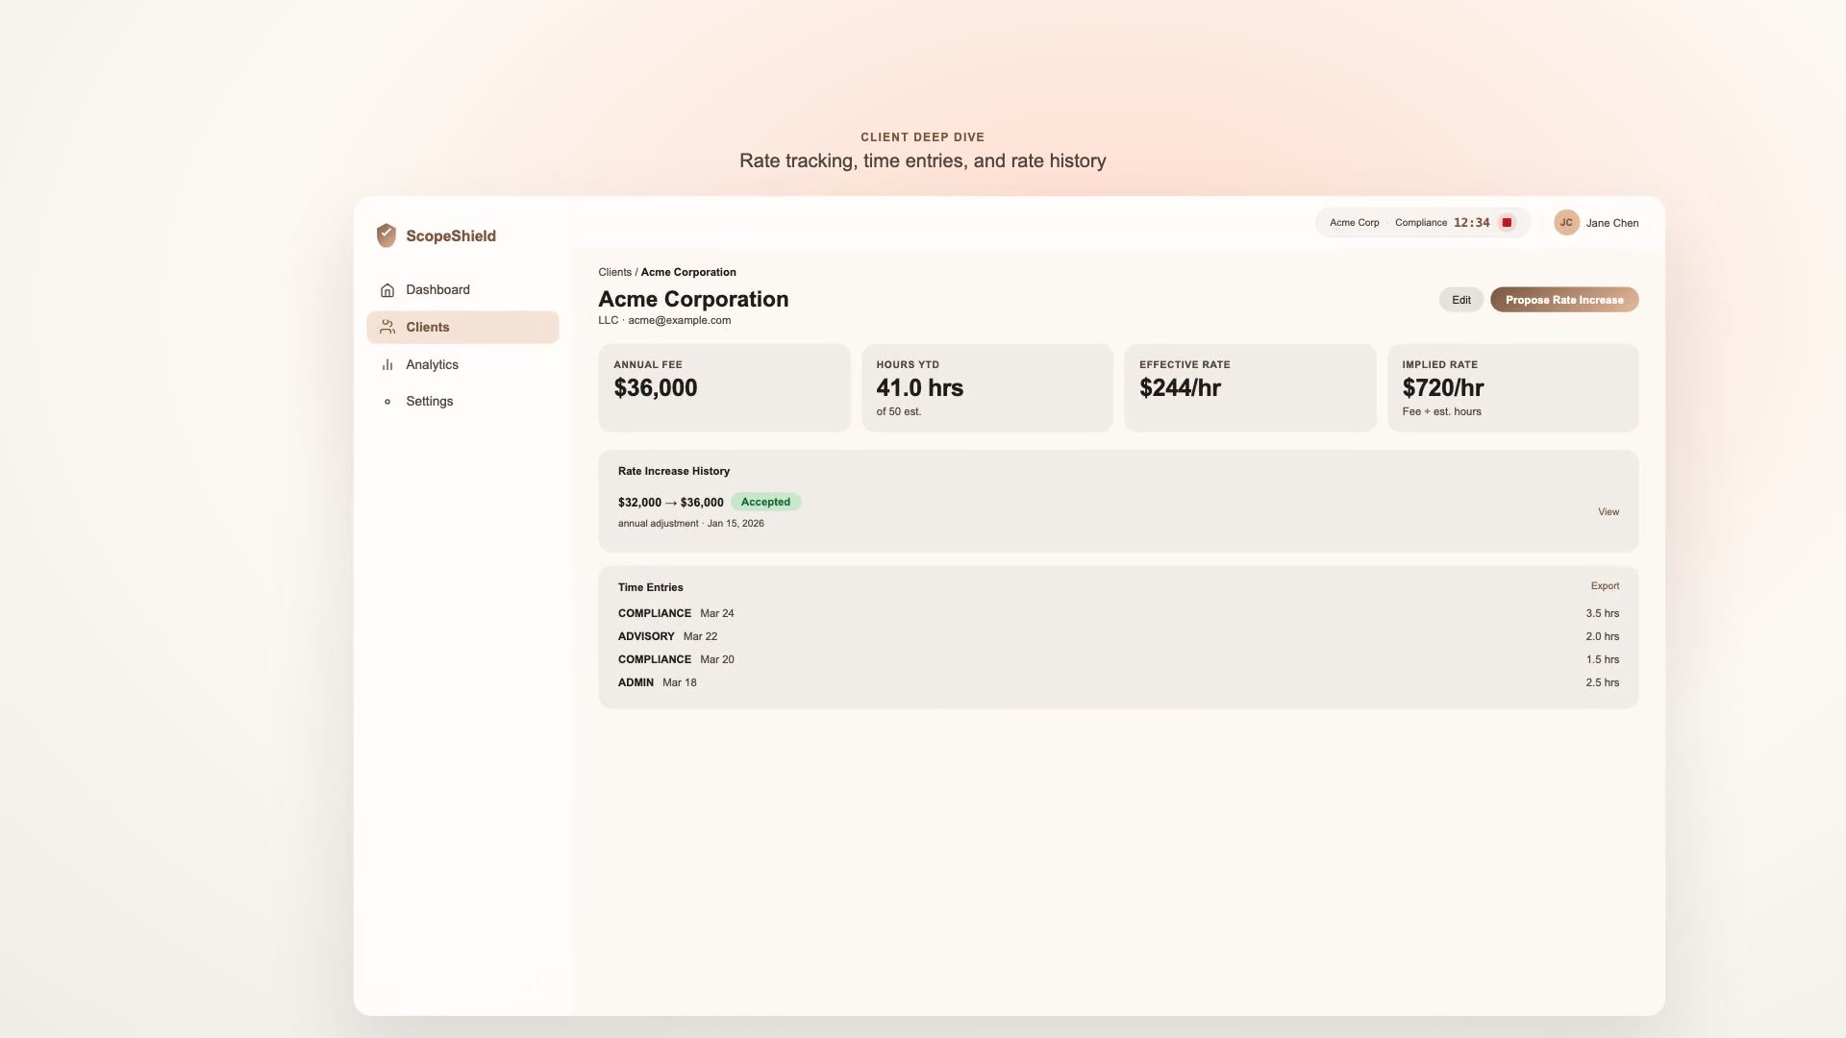Go to Dashboard in sidebar

click(x=437, y=290)
